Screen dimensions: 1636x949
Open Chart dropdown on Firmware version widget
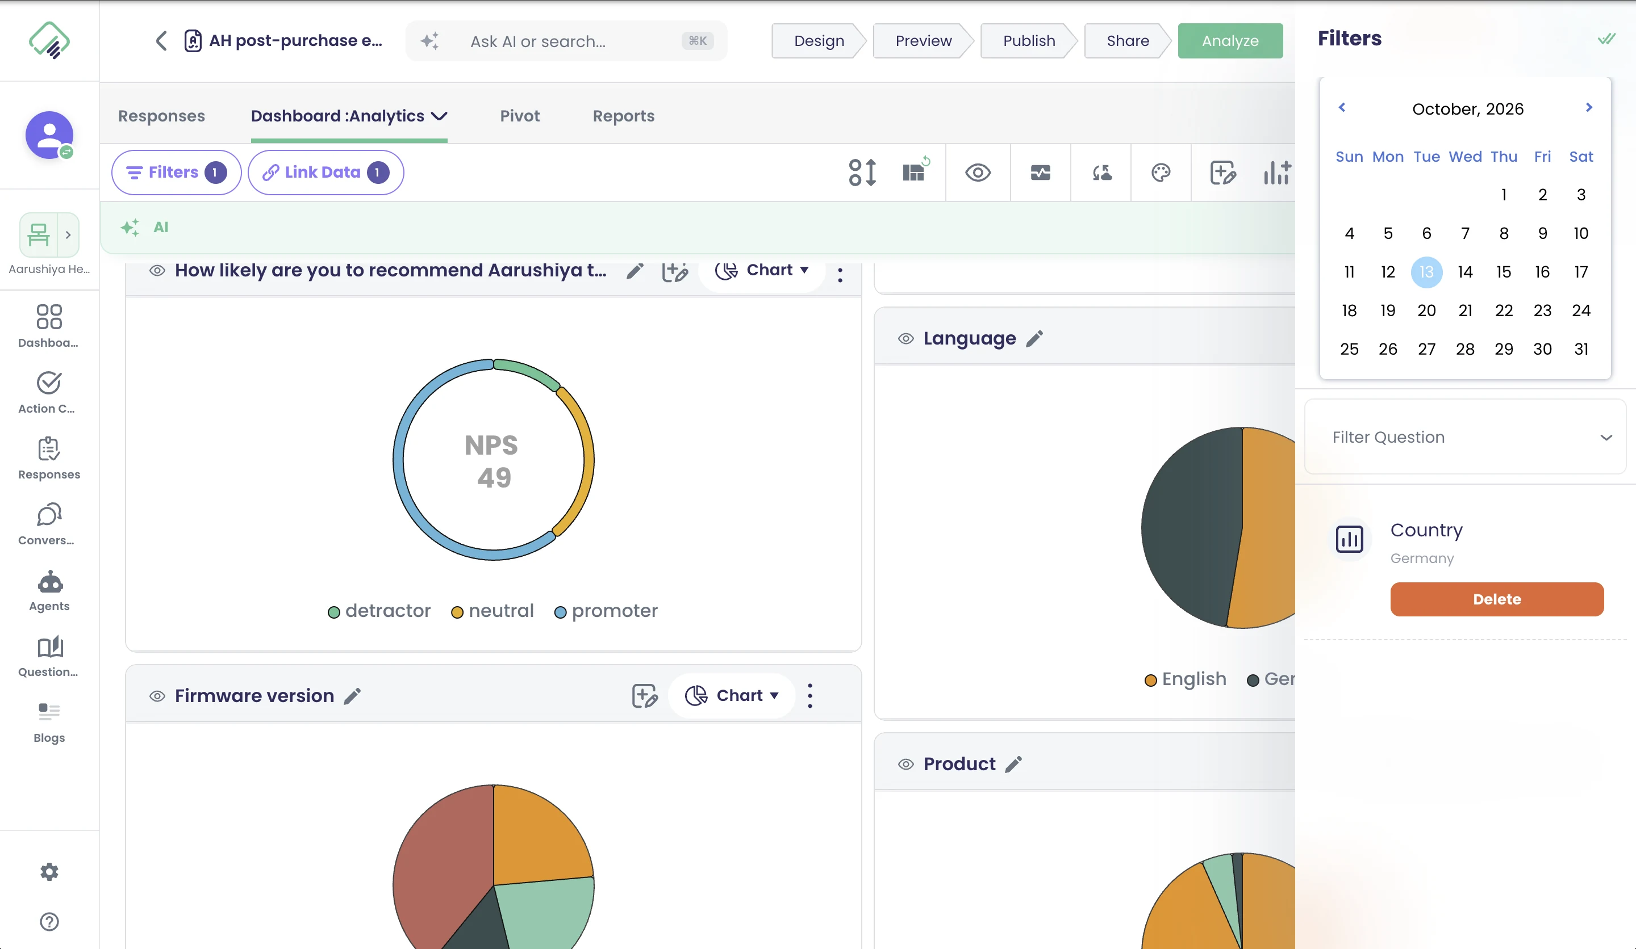732,696
